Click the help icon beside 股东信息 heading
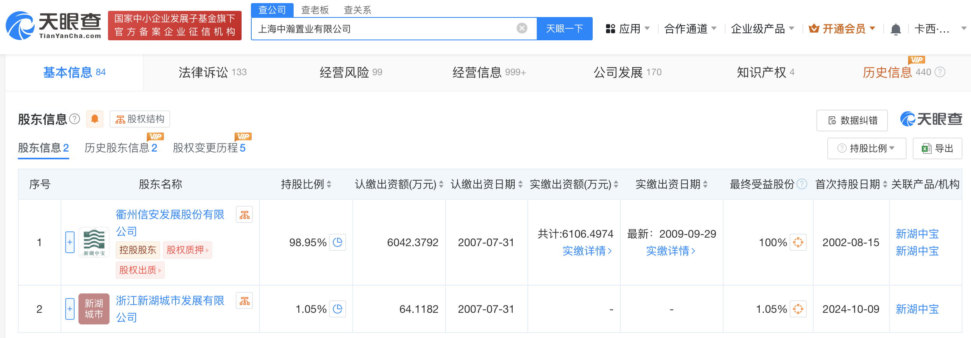This screenshot has height=338, width=971. click(75, 119)
